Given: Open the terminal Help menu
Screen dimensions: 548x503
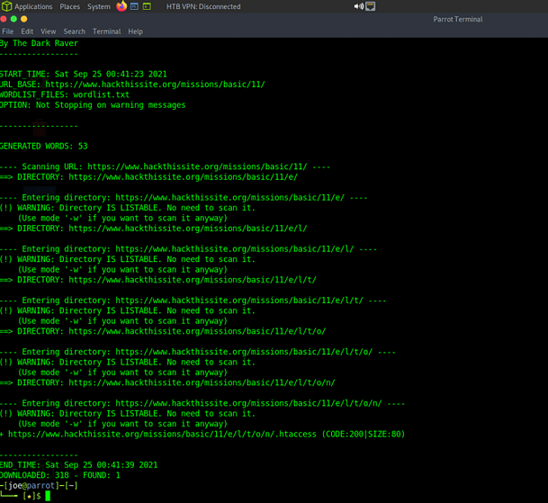Looking at the screenshot, I should click(x=135, y=31).
